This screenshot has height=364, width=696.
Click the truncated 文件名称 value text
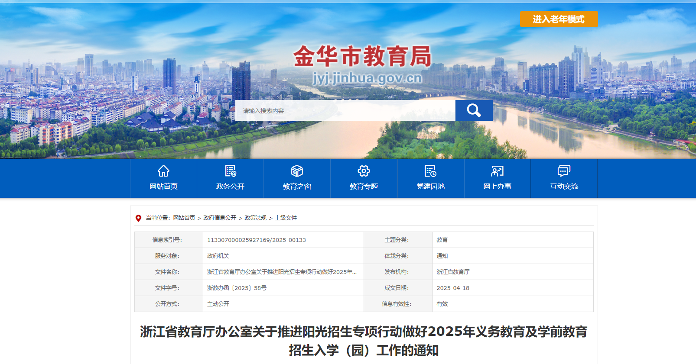click(x=282, y=272)
